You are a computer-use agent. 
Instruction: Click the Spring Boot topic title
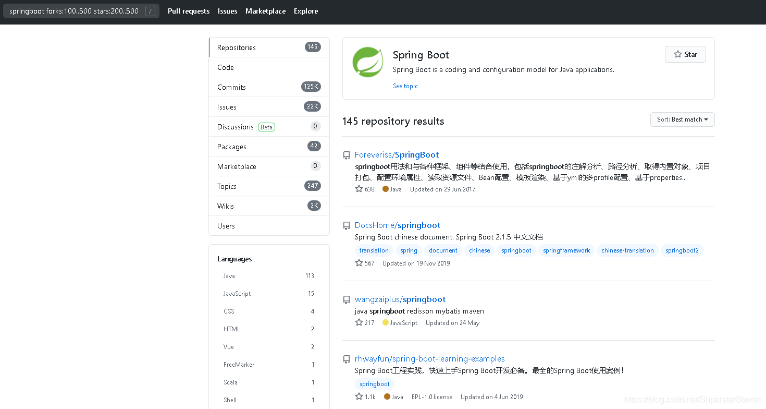point(421,55)
